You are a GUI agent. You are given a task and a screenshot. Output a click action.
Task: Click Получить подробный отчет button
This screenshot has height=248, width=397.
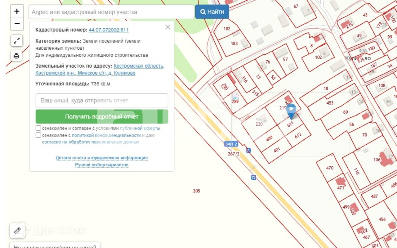102,117
